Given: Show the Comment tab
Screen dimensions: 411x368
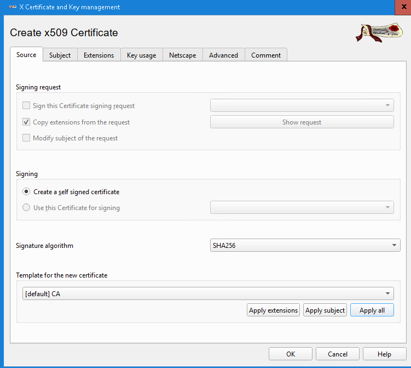Looking at the screenshot, I should (x=266, y=55).
